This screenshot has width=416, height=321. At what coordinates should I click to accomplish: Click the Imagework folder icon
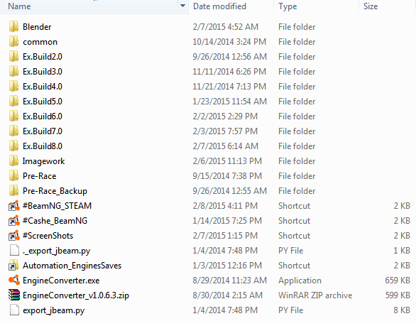[x=13, y=160]
